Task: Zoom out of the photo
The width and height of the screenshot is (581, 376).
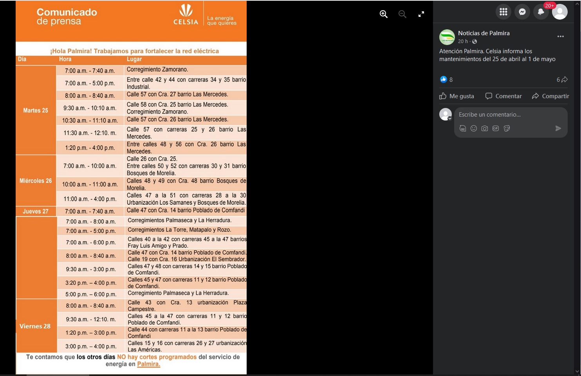Action: tap(402, 14)
